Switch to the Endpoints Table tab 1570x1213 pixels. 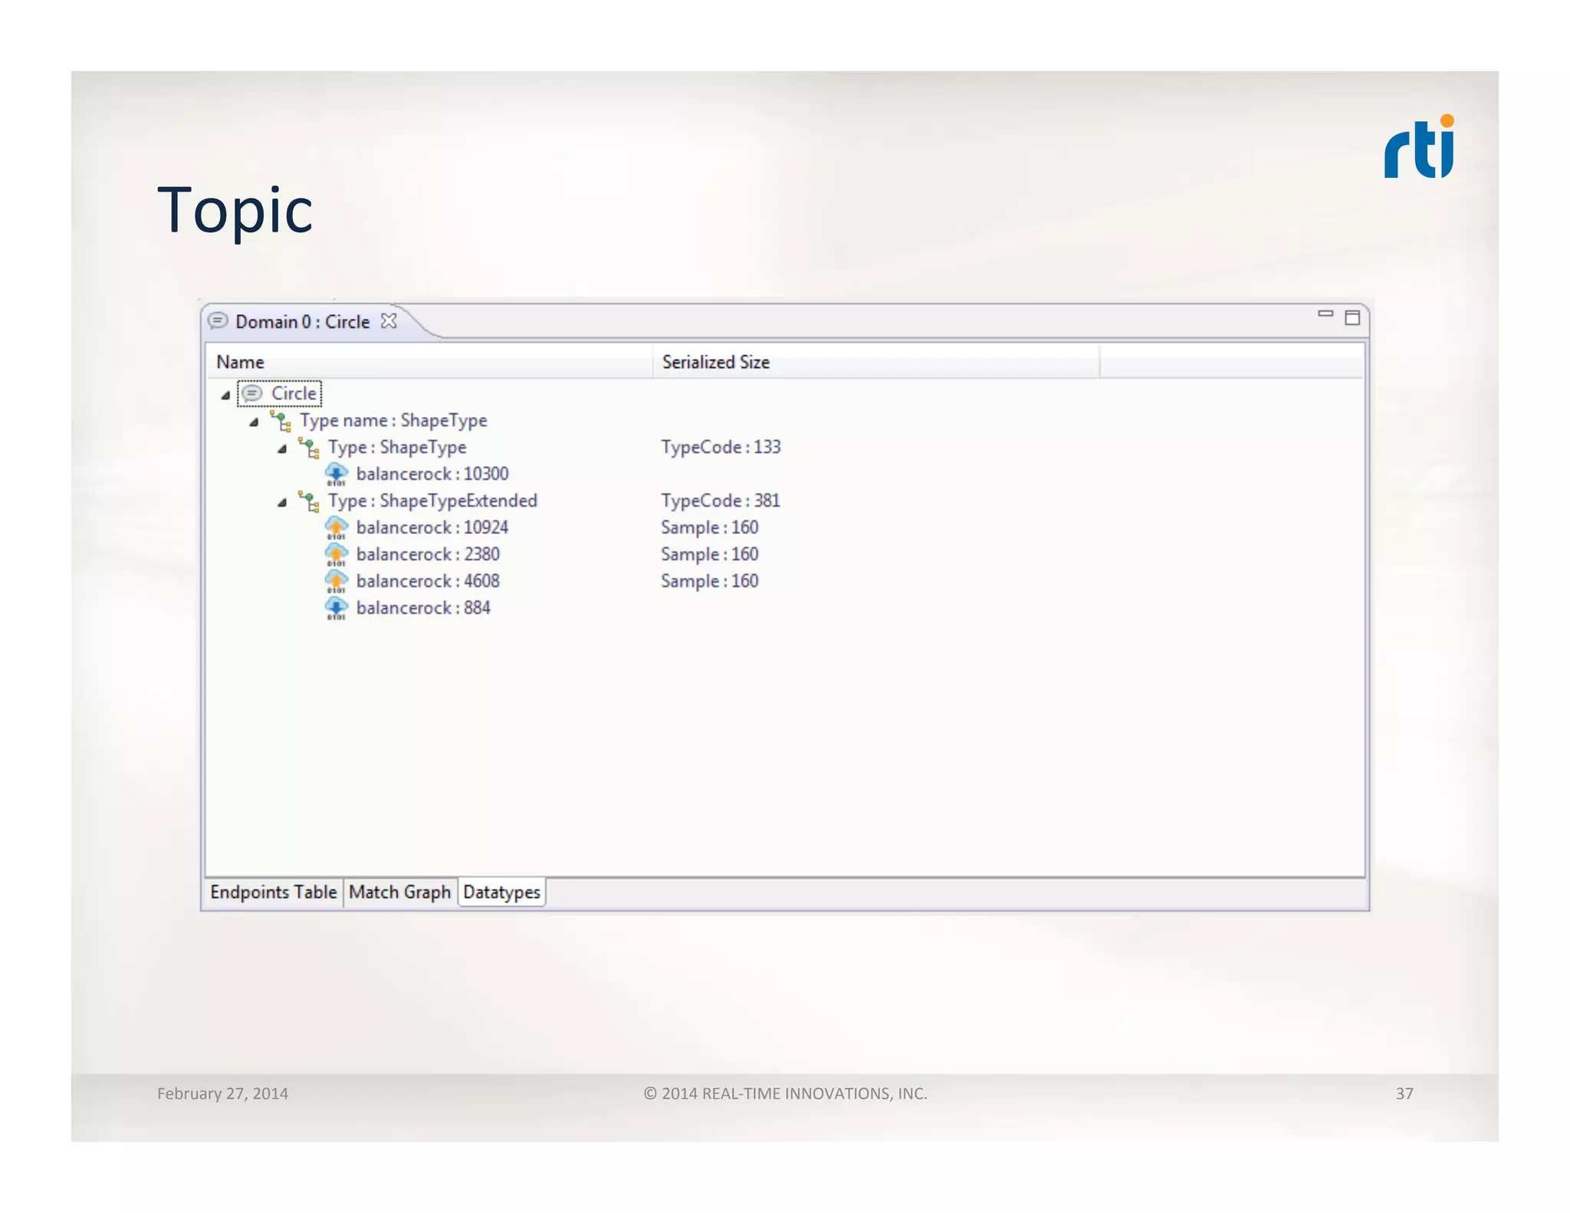coord(274,892)
